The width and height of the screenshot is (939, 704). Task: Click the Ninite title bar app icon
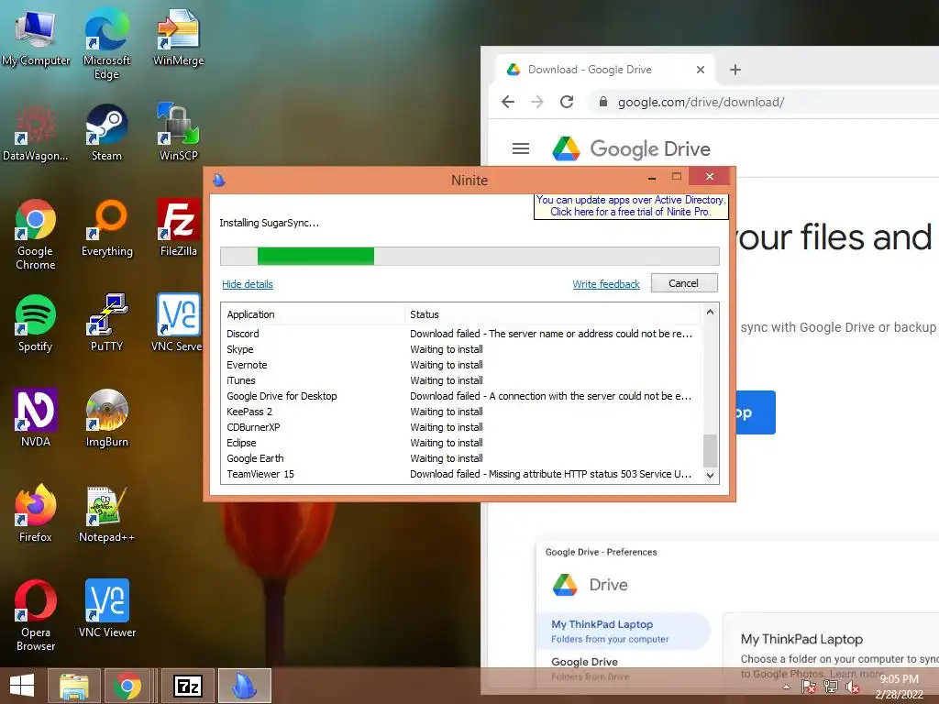(x=219, y=181)
